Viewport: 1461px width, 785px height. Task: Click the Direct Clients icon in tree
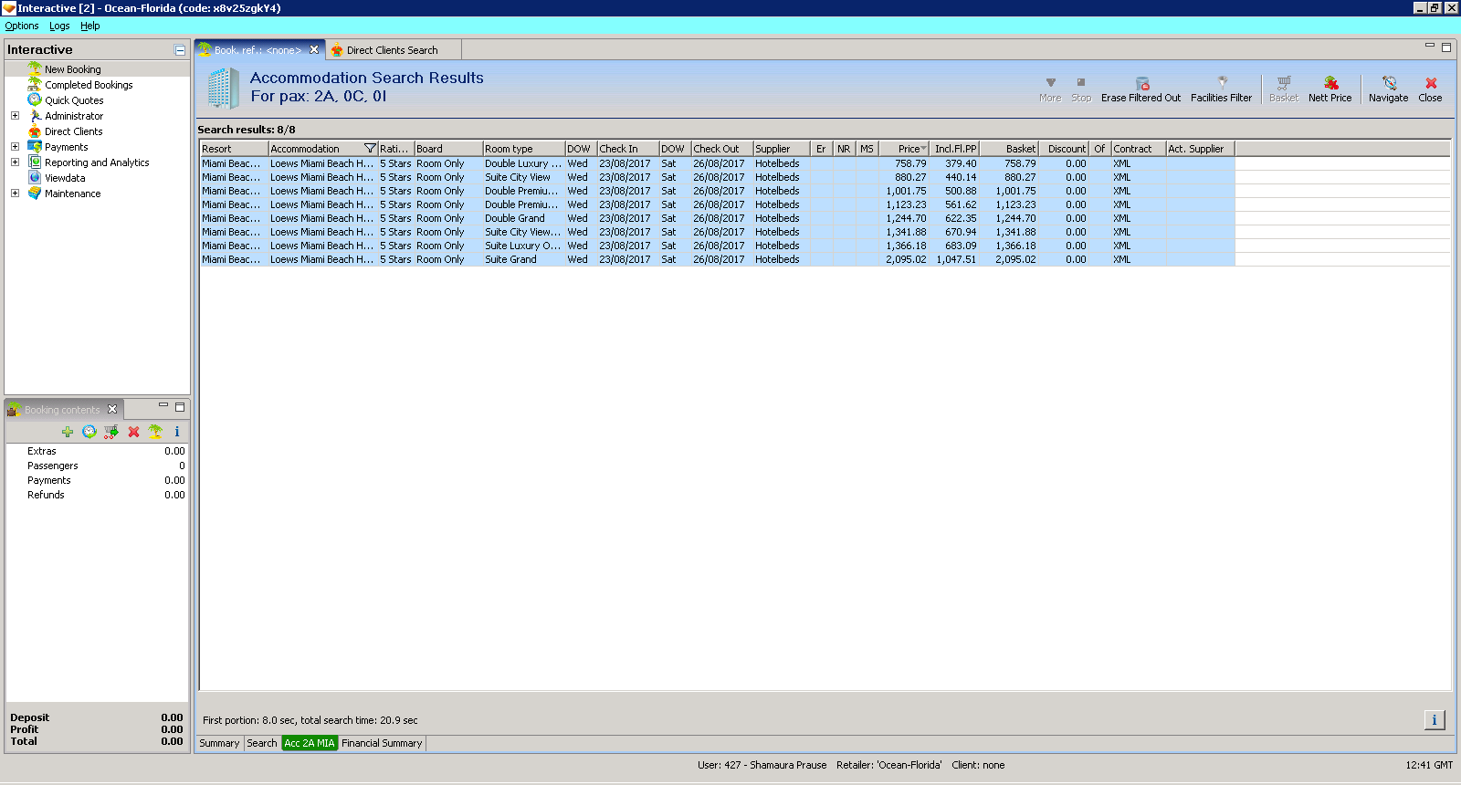pyautogui.click(x=35, y=131)
